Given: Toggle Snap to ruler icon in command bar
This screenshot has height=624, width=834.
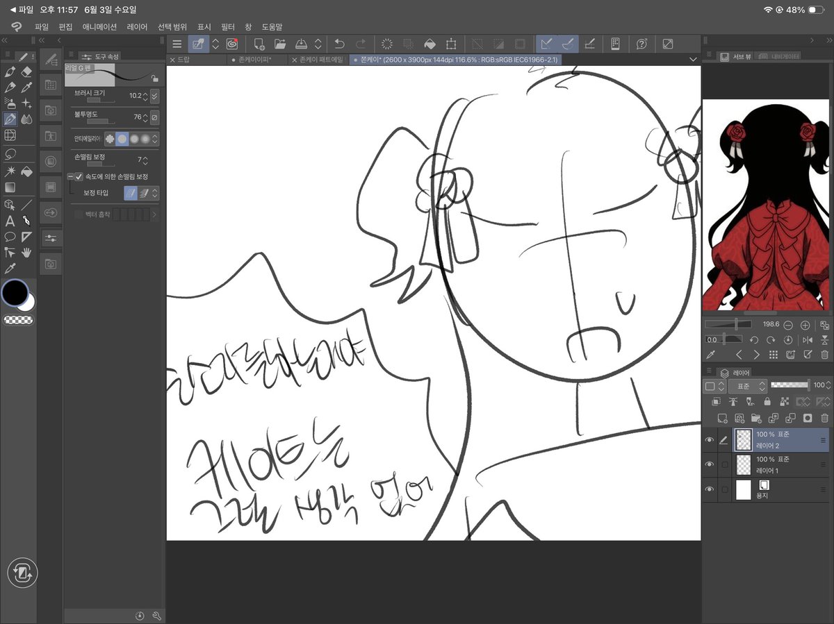Looking at the screenshot, I should click(x=546, y=44).
